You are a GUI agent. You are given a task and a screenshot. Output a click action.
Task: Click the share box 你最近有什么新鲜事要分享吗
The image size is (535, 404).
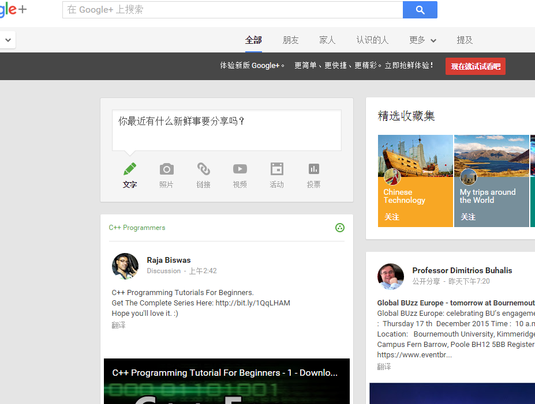[227, 130]
